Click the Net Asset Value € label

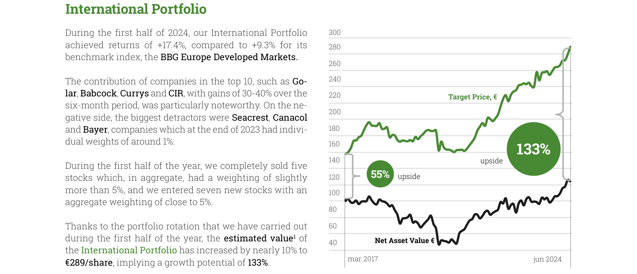pyautogui.click(x=405, y=240)
